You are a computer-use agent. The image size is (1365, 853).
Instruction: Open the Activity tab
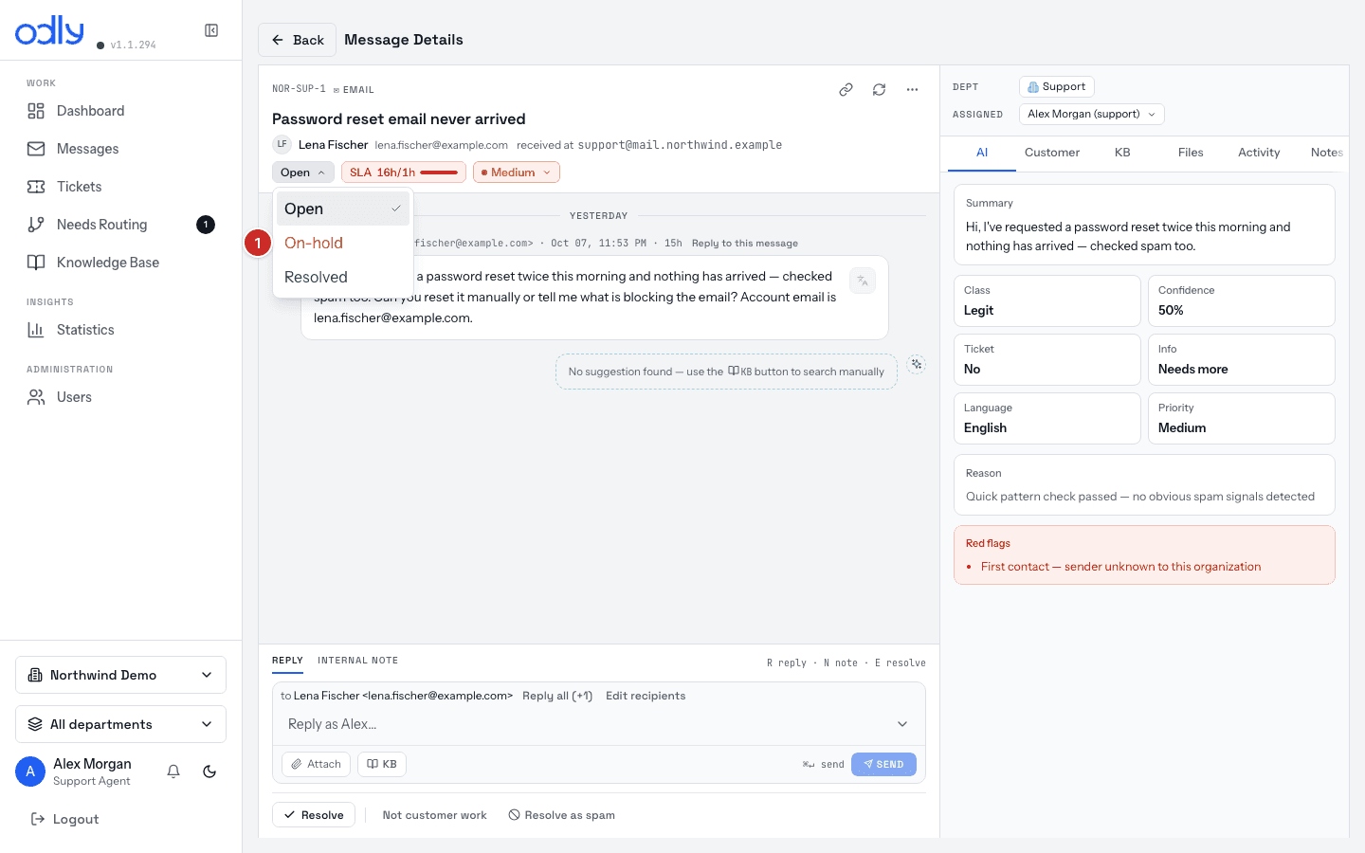pos(1259,153)
